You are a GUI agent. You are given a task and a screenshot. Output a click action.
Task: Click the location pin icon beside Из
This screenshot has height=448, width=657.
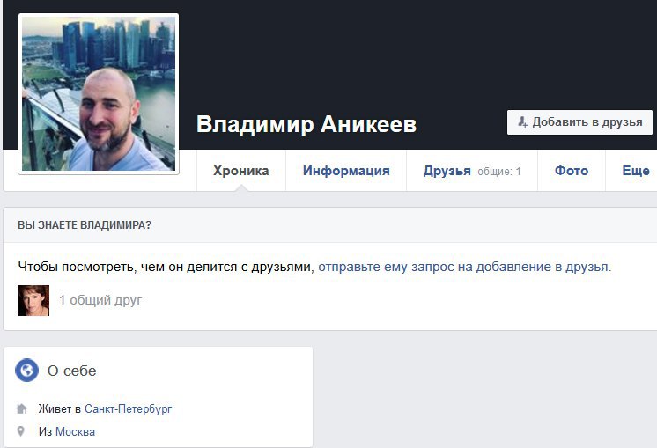coord(21,431)
